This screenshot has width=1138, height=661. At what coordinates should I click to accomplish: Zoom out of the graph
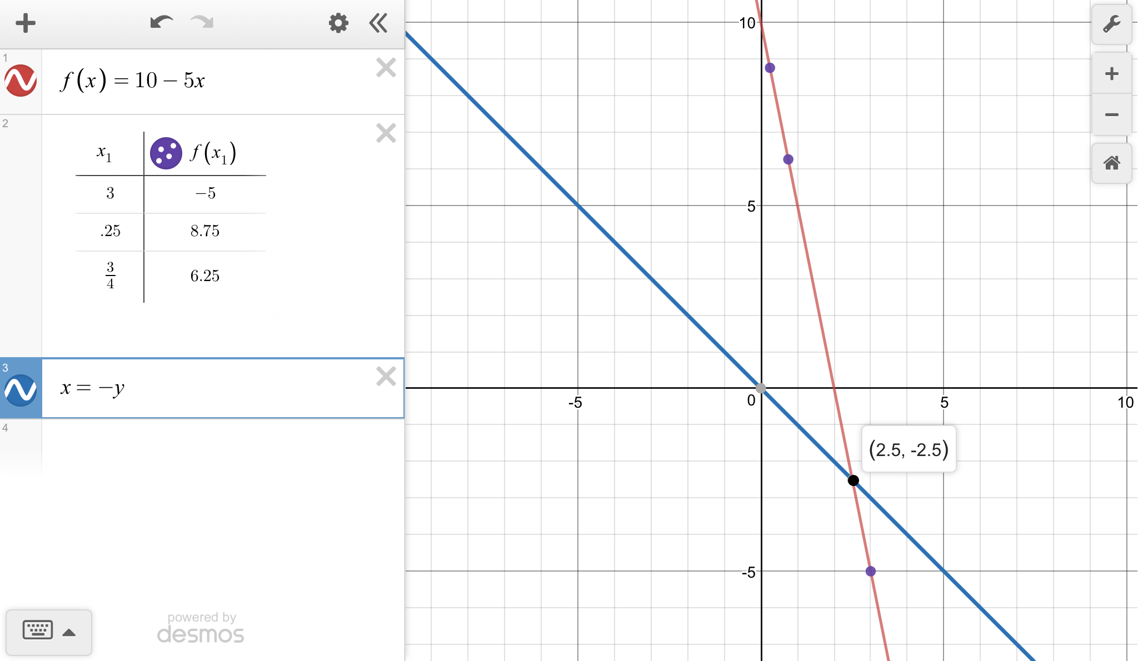[1111, 115]
